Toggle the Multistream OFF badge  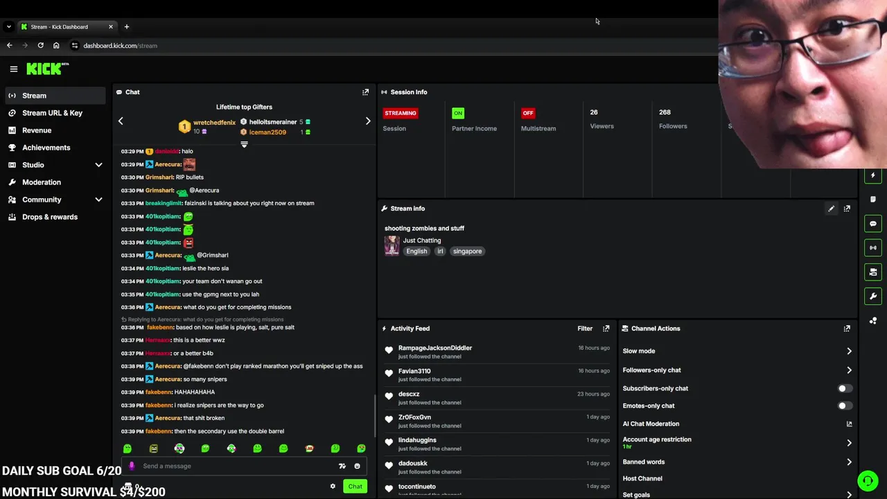(528, 113)
